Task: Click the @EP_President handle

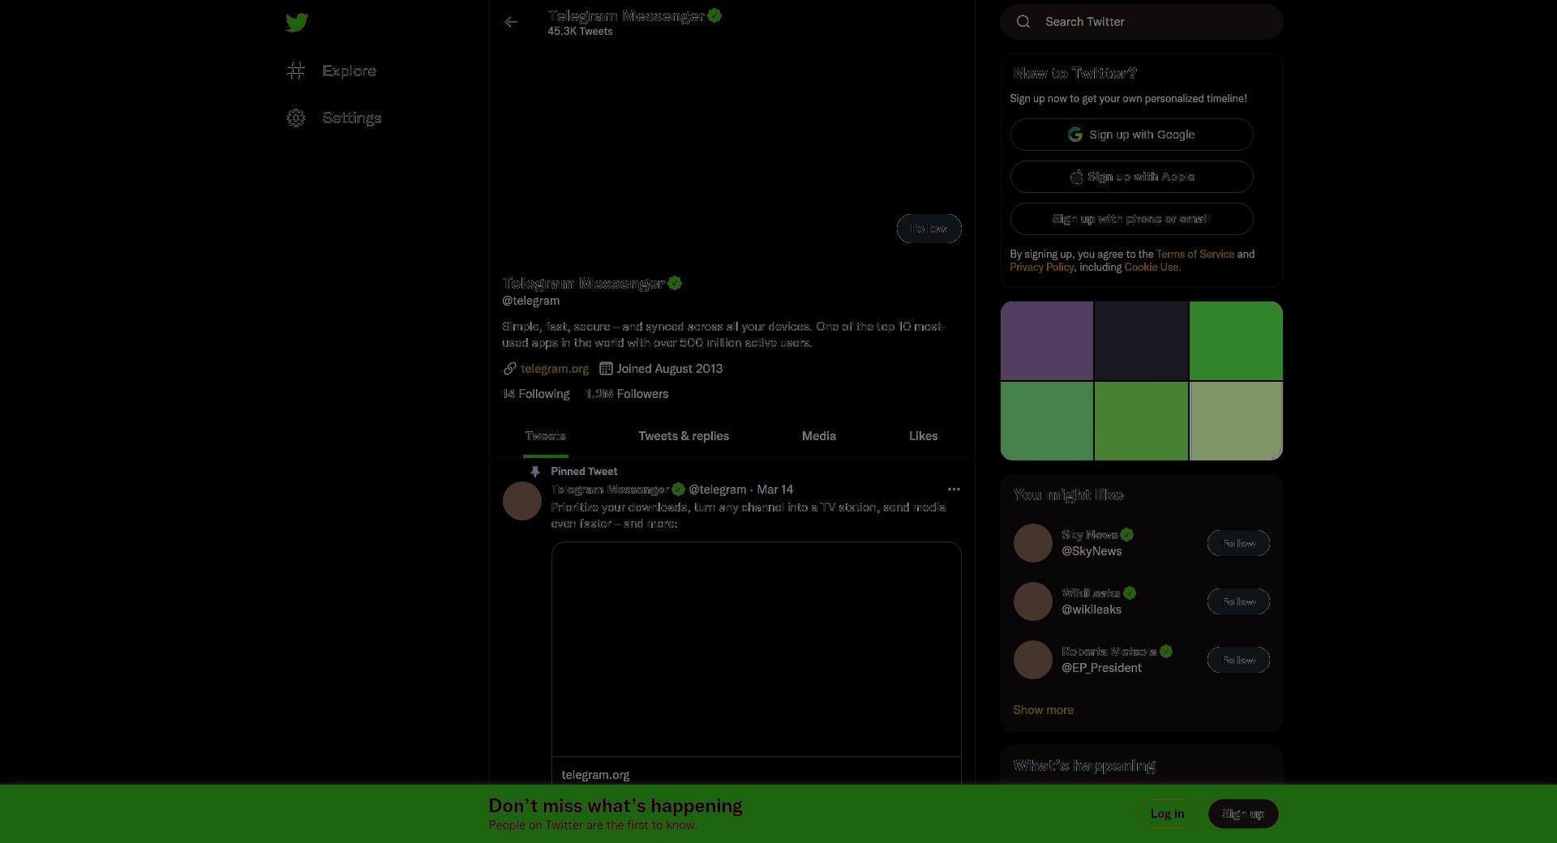Action: (x=1101, y=668)
